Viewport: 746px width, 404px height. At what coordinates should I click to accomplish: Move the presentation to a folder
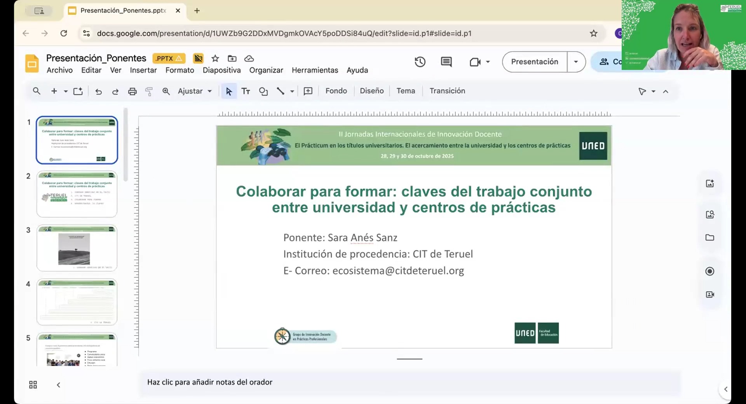click(x=232, y=58)
